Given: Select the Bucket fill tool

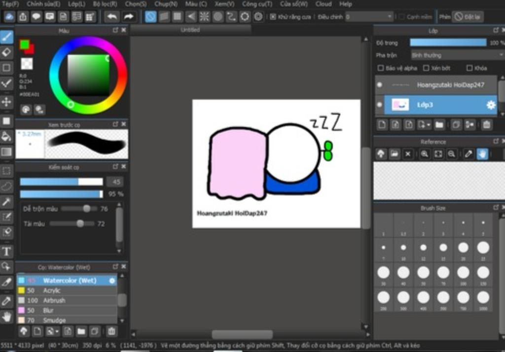Looking at the screenshot, I should pos(6,136).
